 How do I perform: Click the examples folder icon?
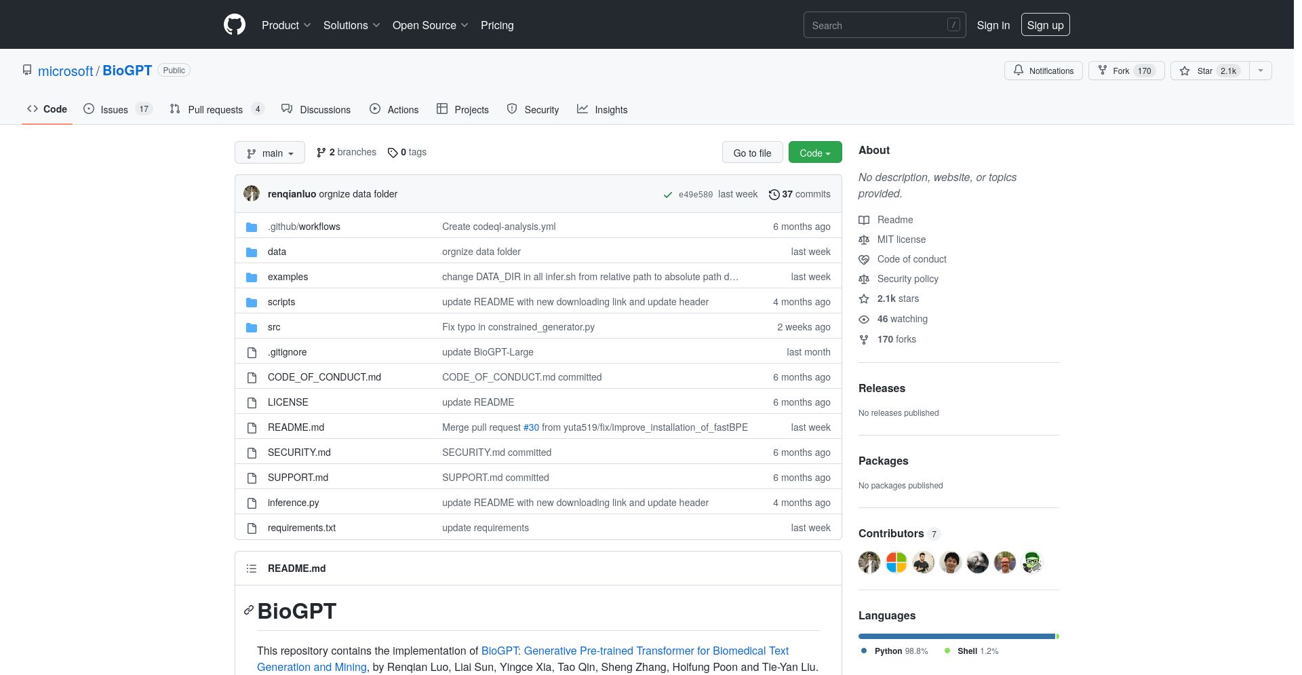(252, 277)
